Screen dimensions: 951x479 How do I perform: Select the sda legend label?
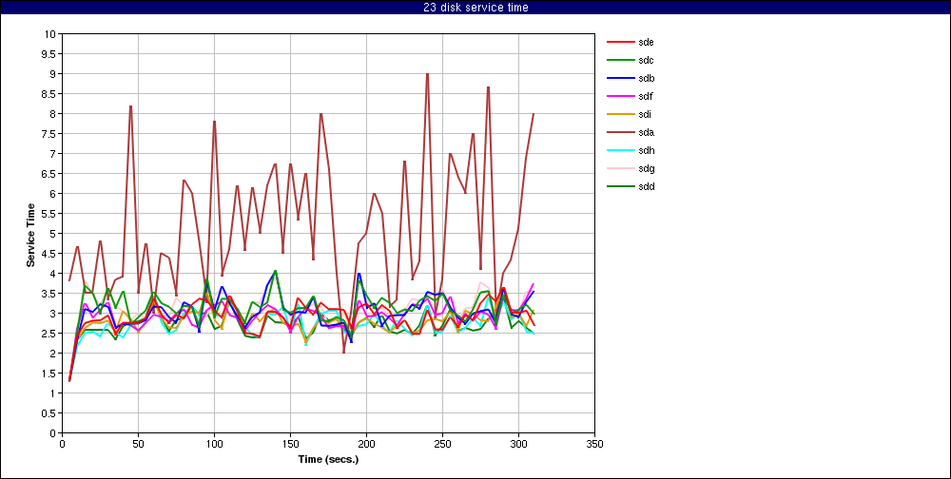[646, 132]
